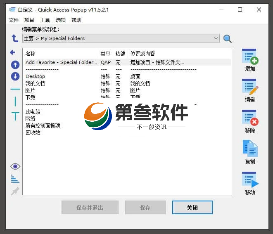Select the Desktop row in list
The height and width of the screenshot is (234, 273).
35,76
